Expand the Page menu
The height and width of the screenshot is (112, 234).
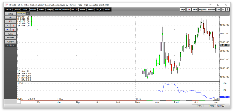[x=183, y=9]
